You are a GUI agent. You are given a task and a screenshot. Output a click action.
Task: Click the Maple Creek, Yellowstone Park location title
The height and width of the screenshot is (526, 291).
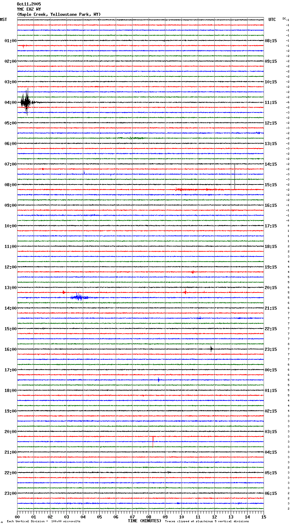(59, 14)
